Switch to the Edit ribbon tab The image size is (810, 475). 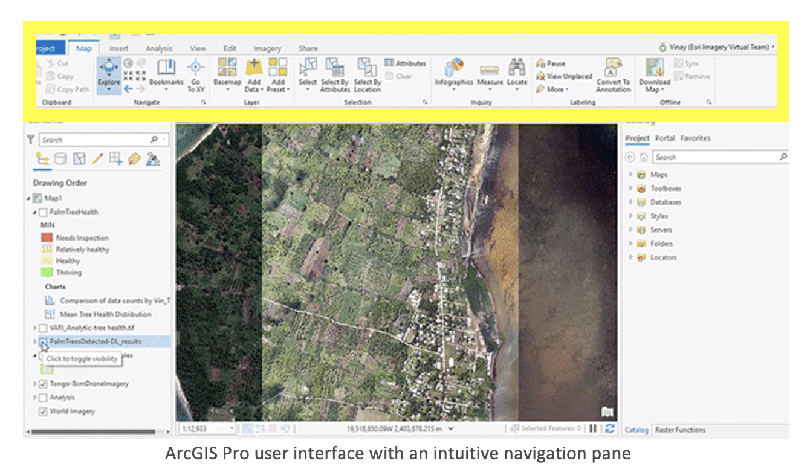tap(230, 48)
